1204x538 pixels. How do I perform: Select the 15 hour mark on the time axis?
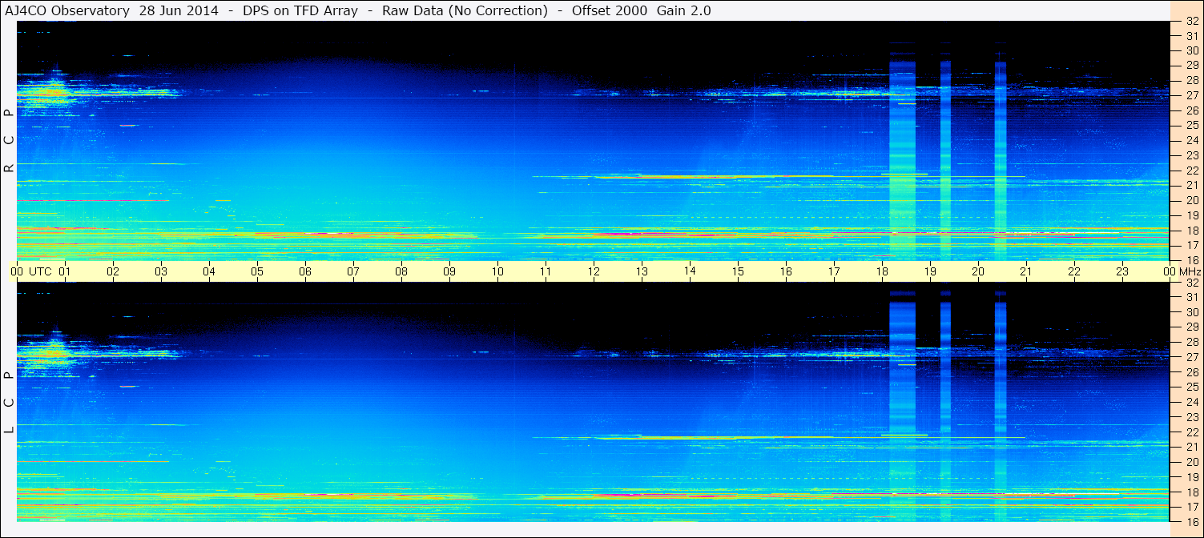(738, 271)
